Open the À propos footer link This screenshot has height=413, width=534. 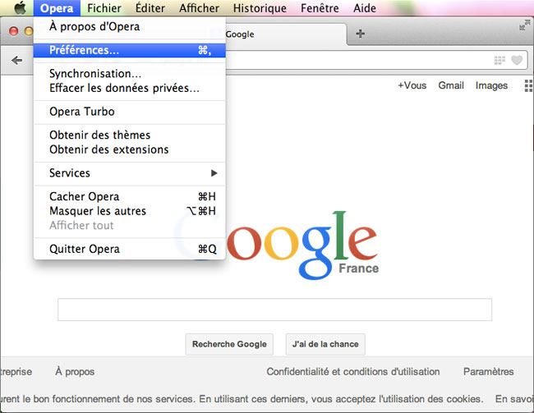pyautogui.click(x=75, y=371)
